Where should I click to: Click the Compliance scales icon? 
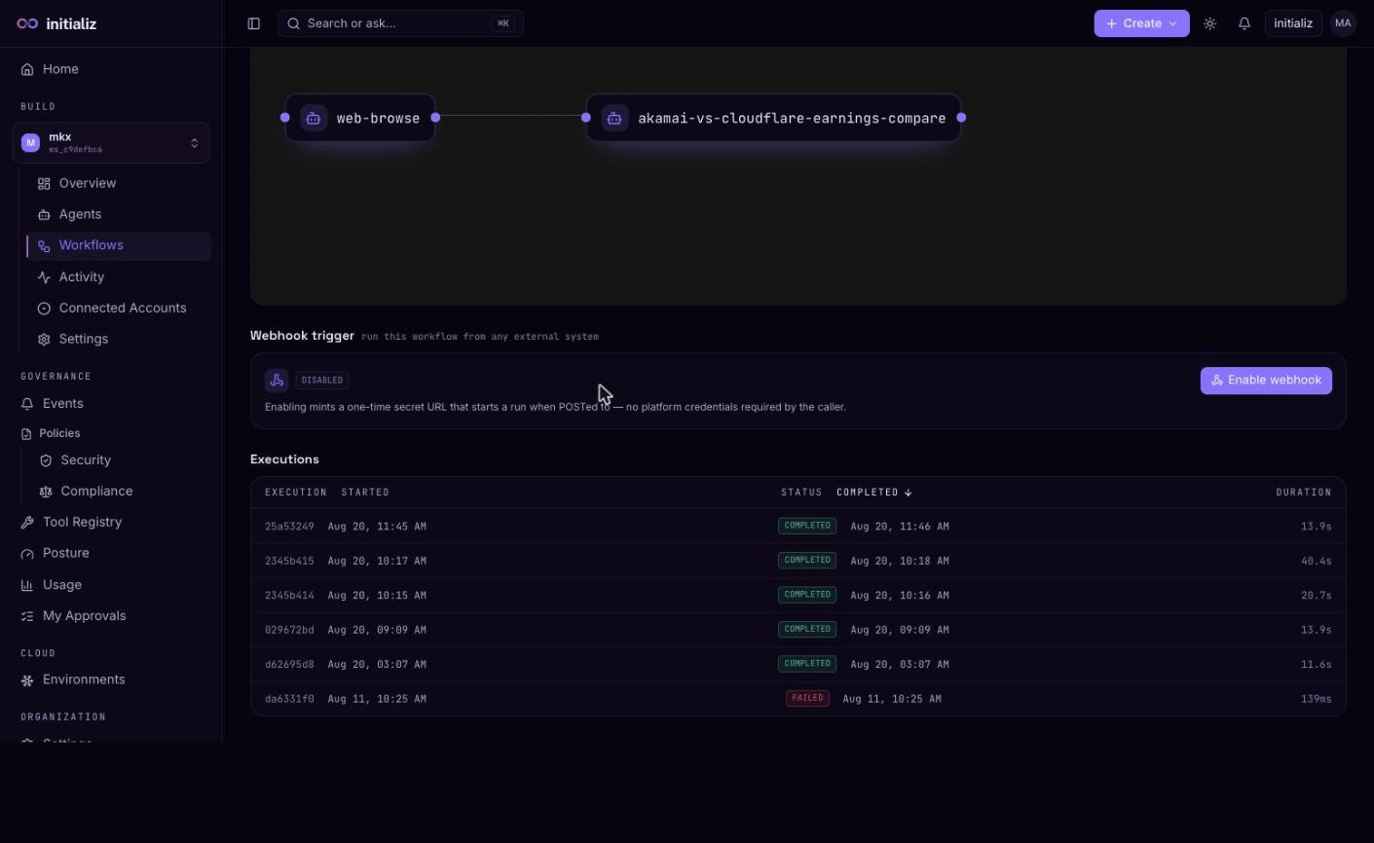46,492
